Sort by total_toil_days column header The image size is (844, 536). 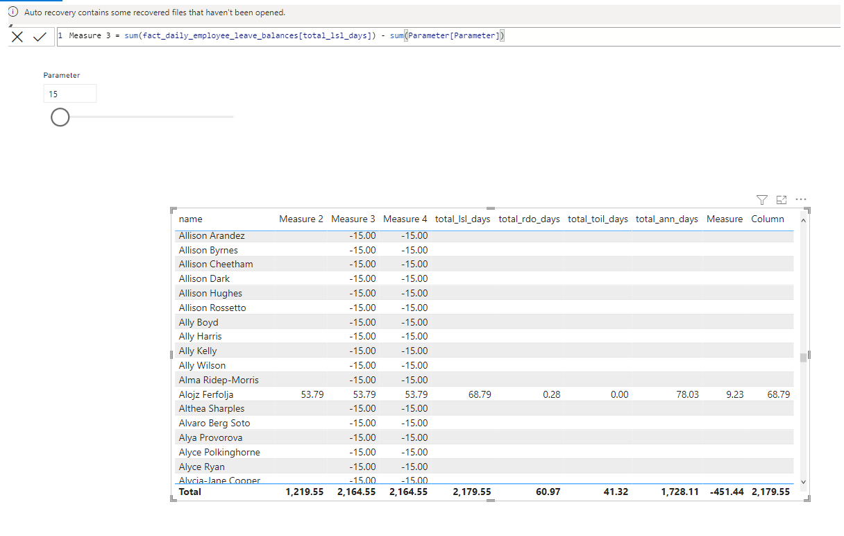click(598, 219)
